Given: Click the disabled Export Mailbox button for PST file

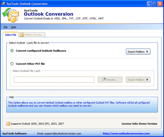Looking at the screenshot, I should [x=138, y=80].
